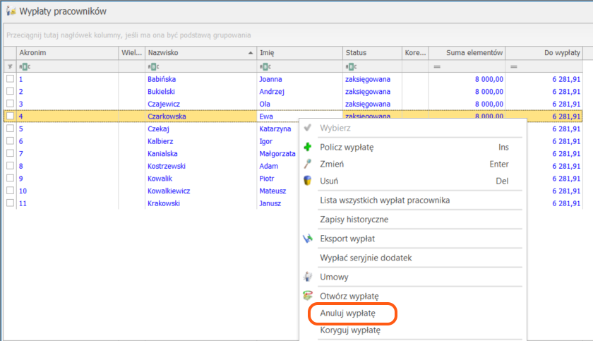This screenshot has height=341, width=593.
Task: Click the Kore... column header
Action: point(415,53)
